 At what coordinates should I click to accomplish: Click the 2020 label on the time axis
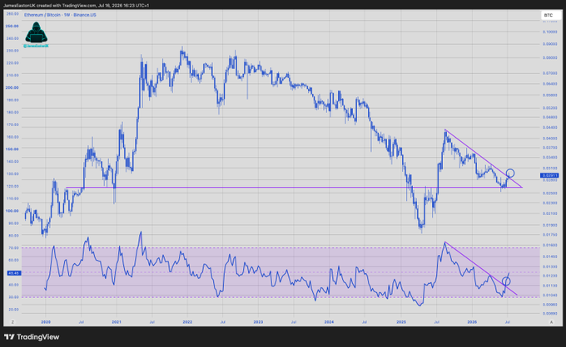point(46,322)
